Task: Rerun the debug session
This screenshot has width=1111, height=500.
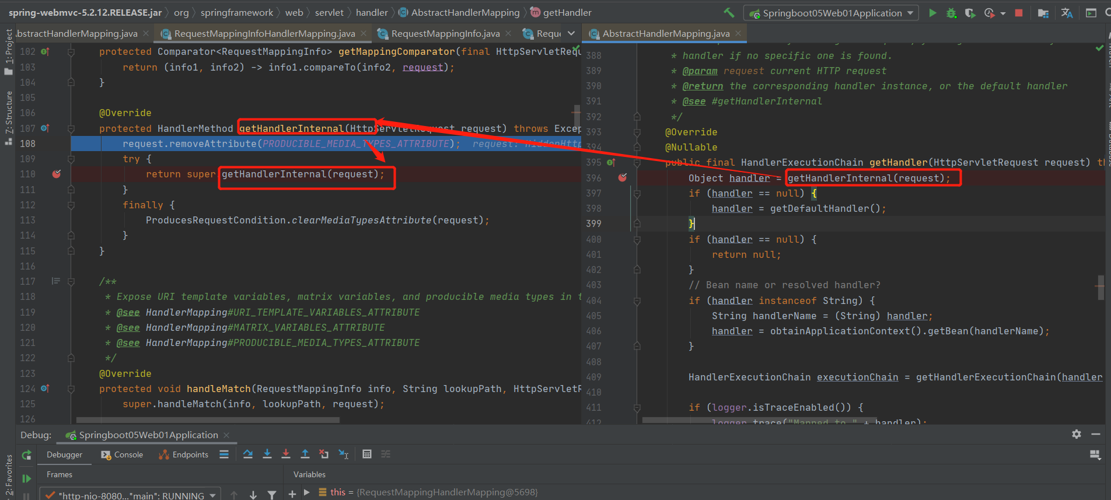Action: (26, 455)
